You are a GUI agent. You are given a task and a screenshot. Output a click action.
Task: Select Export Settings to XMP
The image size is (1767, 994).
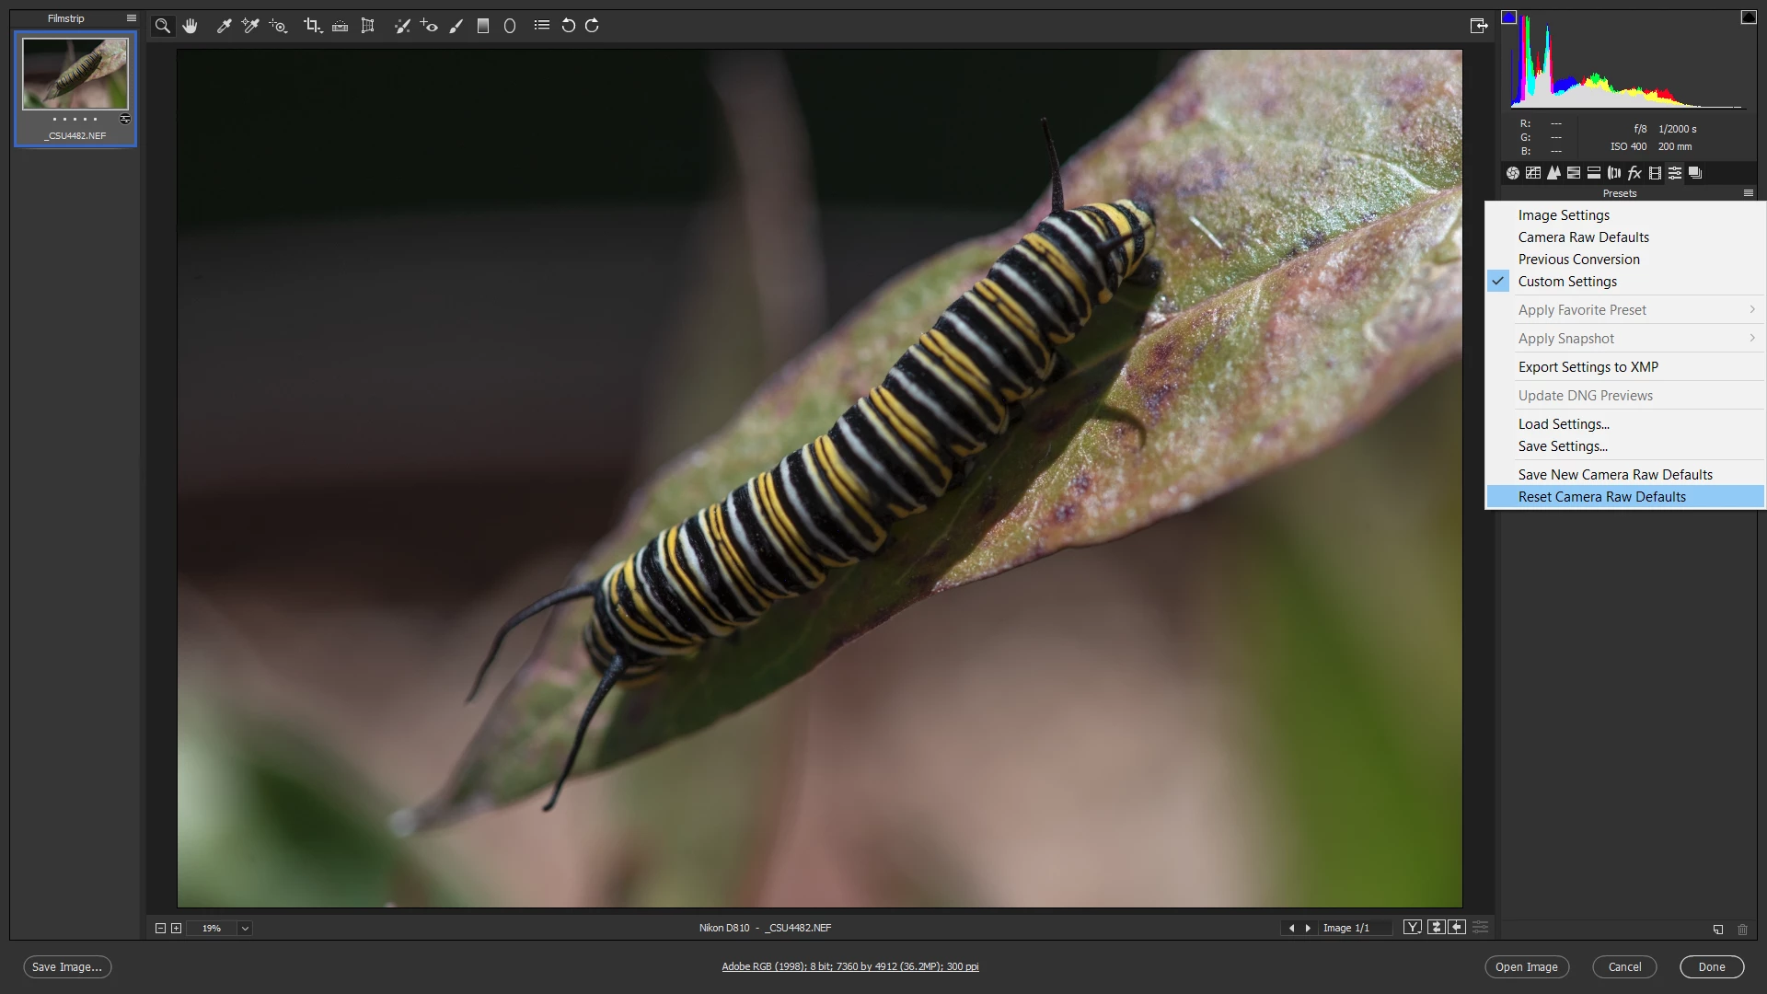(1588, 367)
